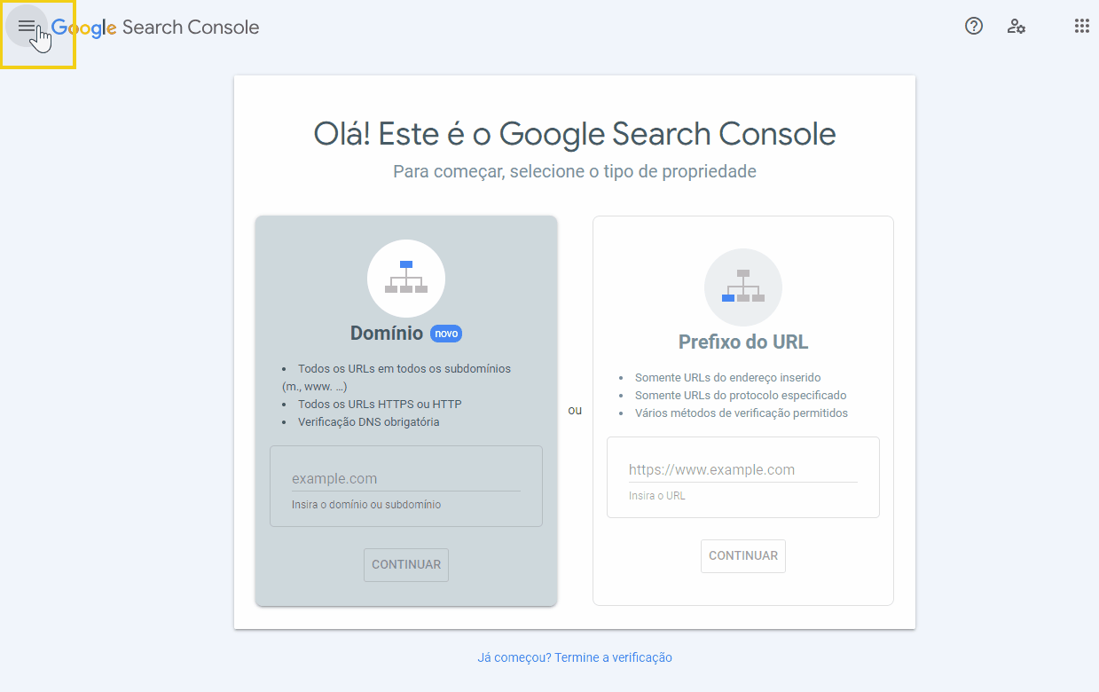Screen dimensions: 1099x692
Task: Click 'Vários métodos de verificação permitidos' text
Action: click(742, 413)
